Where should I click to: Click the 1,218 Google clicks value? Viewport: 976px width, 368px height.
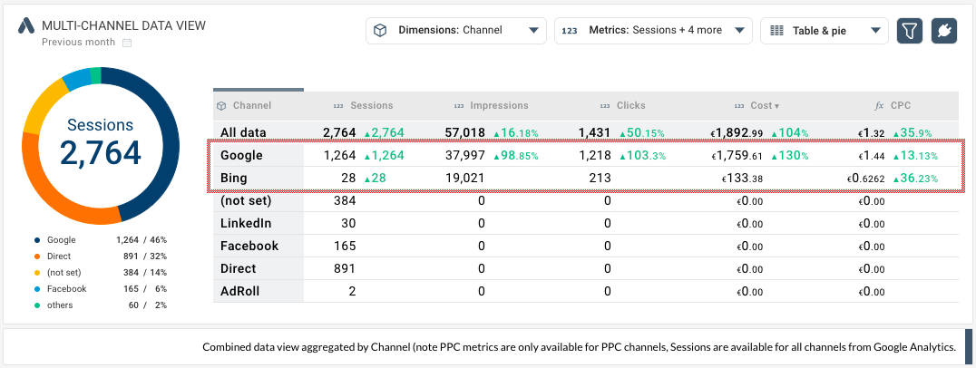(594, 155)
